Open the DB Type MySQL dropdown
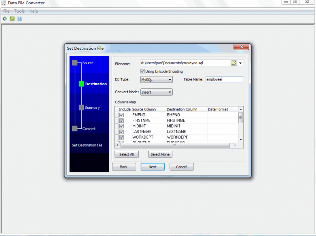 (x=156, y=79)
